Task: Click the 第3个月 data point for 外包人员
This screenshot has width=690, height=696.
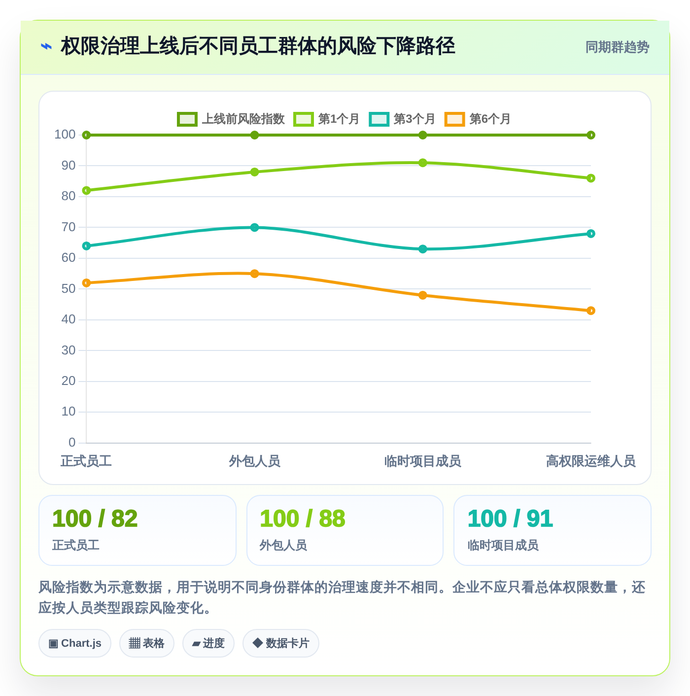Action: point(254,227)
